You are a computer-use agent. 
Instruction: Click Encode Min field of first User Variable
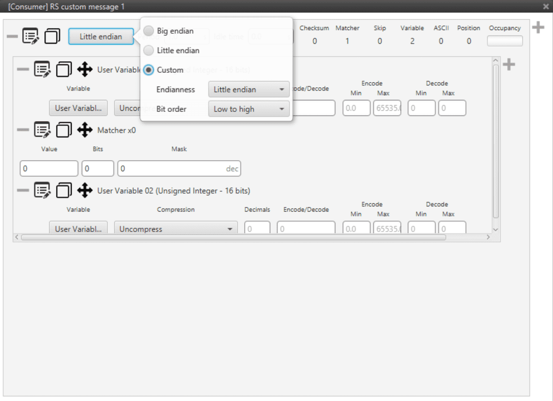356,108
